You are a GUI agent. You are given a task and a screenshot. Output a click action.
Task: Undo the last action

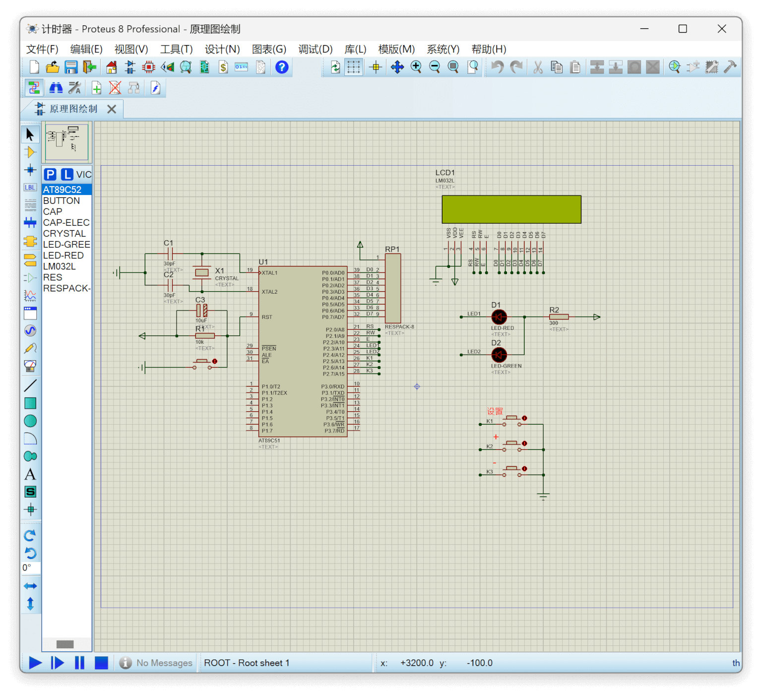point(497,67)
